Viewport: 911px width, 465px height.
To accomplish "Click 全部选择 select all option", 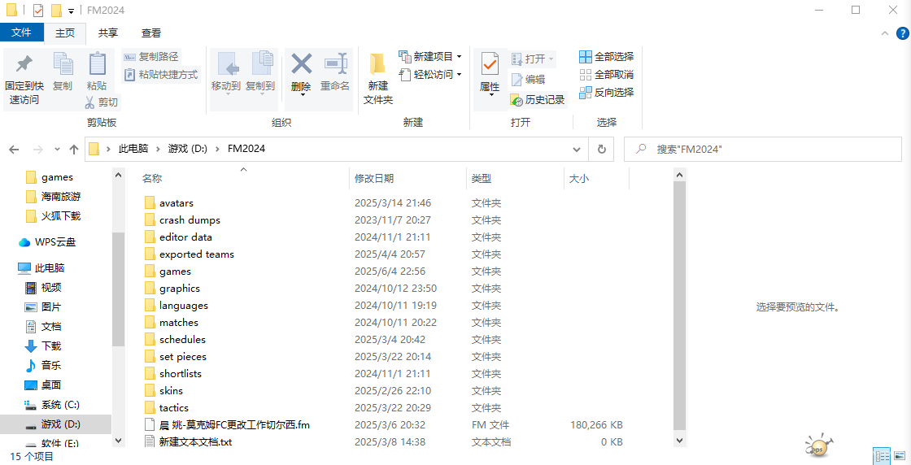I will pos(606,57).
